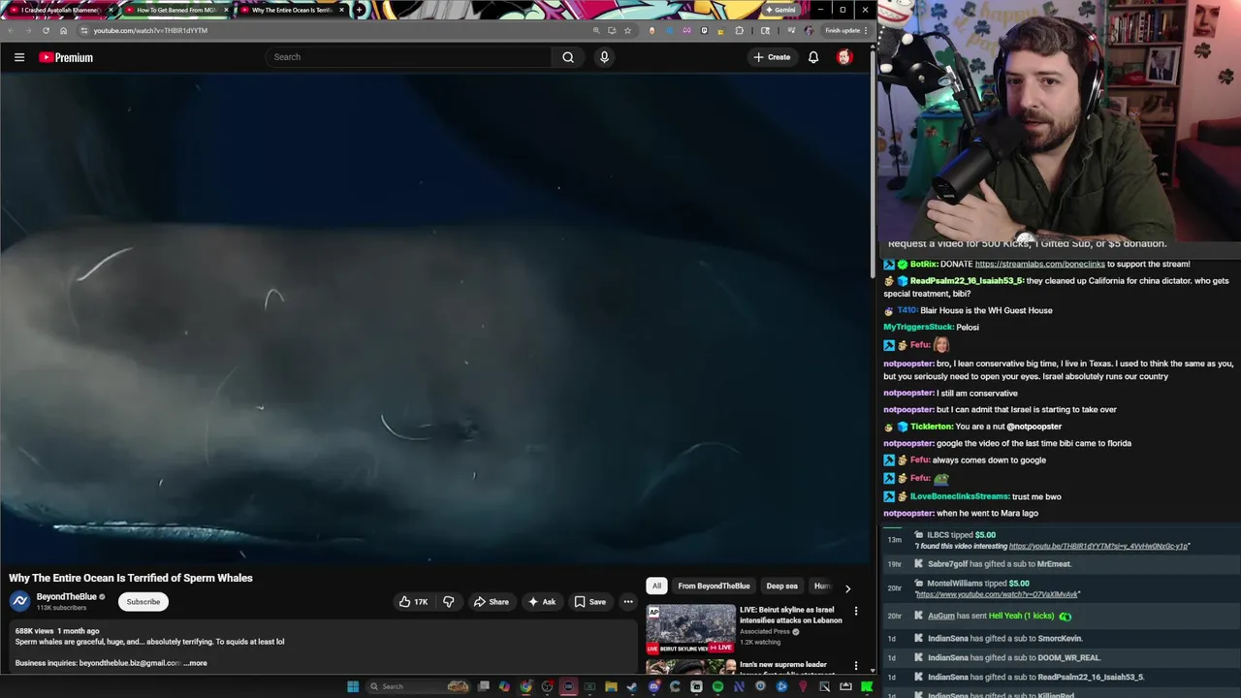
Task: Click the notpoopster username on 'I still am conservative'
Action: point(908,394)
